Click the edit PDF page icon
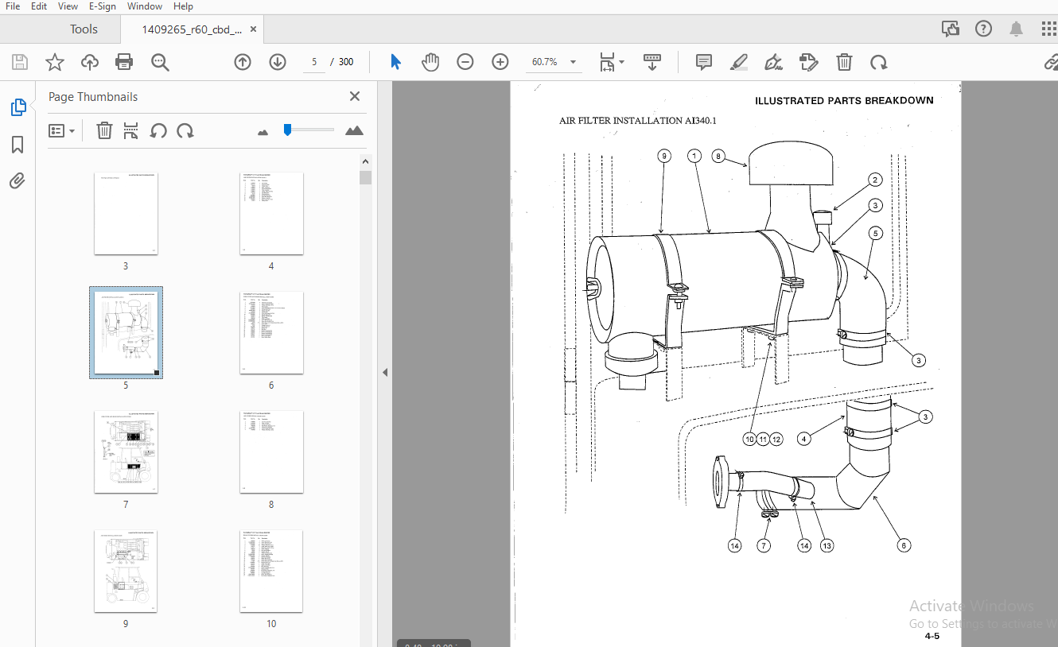The height and width of the screenshot is (647, 1058). (x=809, y=62)
